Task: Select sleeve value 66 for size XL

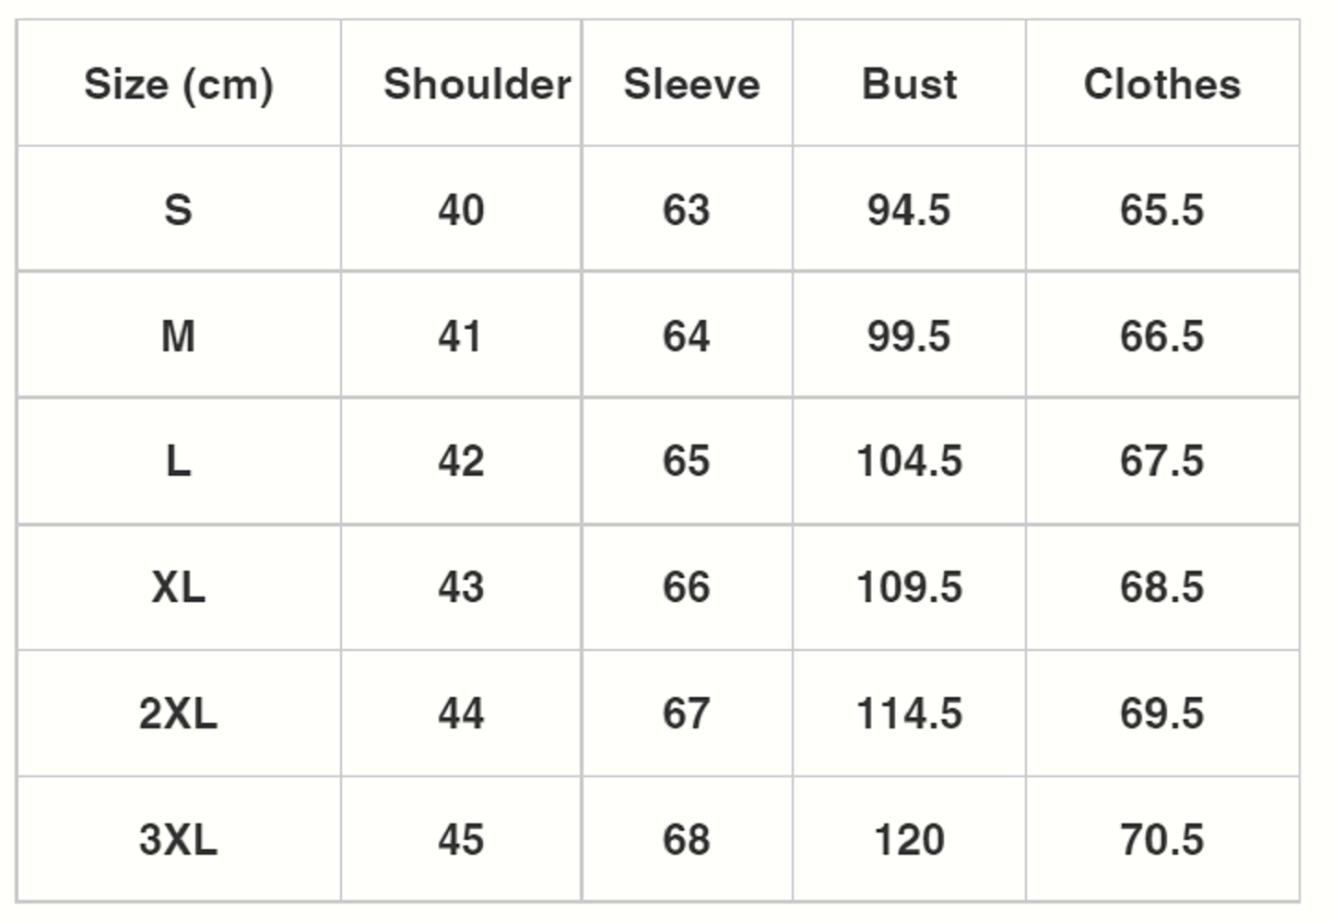Action: (687, 587)
